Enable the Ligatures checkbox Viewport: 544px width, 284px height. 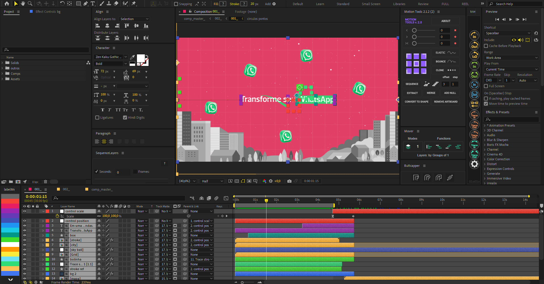pyautogui.click(x=97, y=118)
